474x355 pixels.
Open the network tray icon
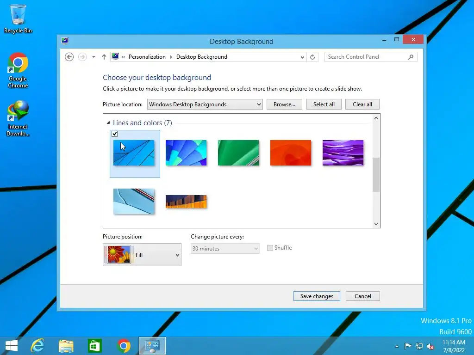pyautogui.click(x=419, y=346)
